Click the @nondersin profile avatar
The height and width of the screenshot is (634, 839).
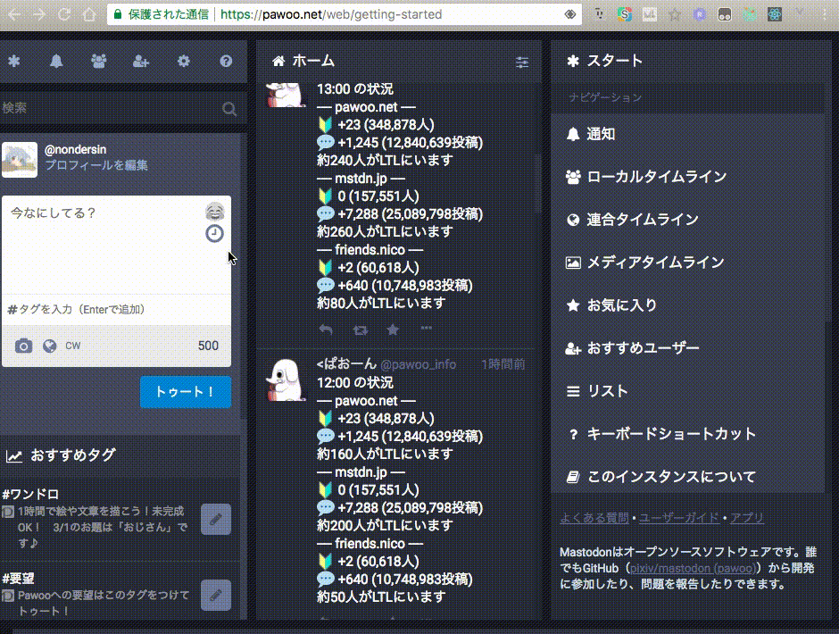[20, 160]
